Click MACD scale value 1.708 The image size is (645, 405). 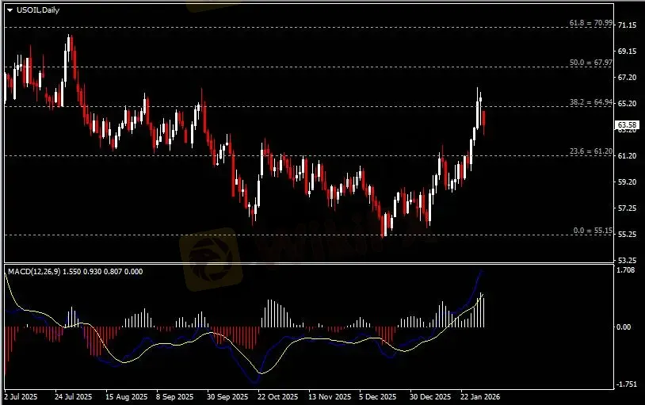[626, 270]
